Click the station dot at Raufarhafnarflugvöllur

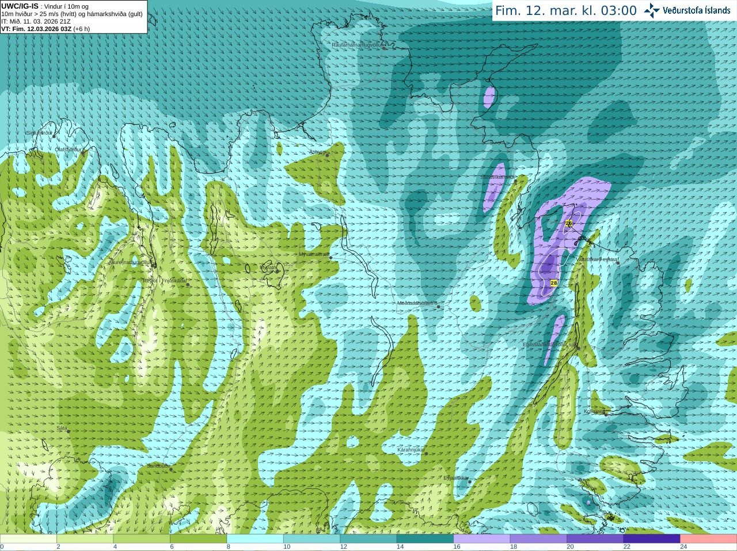384,48
